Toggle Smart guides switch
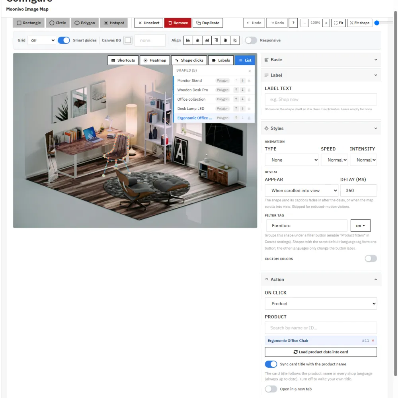 click(64, 40)
